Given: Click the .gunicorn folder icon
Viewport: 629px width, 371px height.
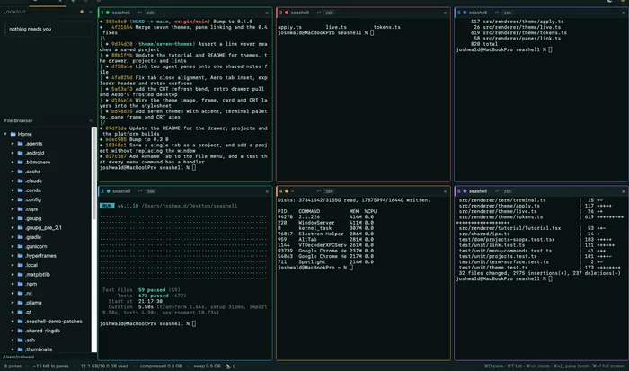Looking at the screenshot, I should click(x=20, y=247).
